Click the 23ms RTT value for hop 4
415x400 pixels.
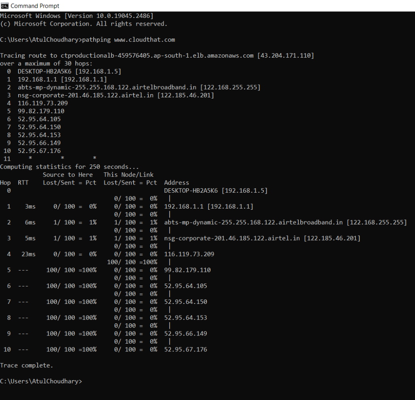[29, 254]
